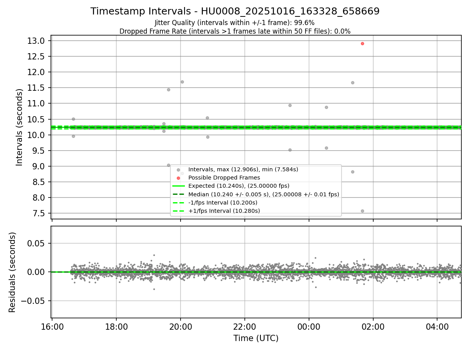Viewport: 470px width, 352px height.
Task: Click the gray data point near 11.7 seconds after 20:00
Action: point(182,82)
